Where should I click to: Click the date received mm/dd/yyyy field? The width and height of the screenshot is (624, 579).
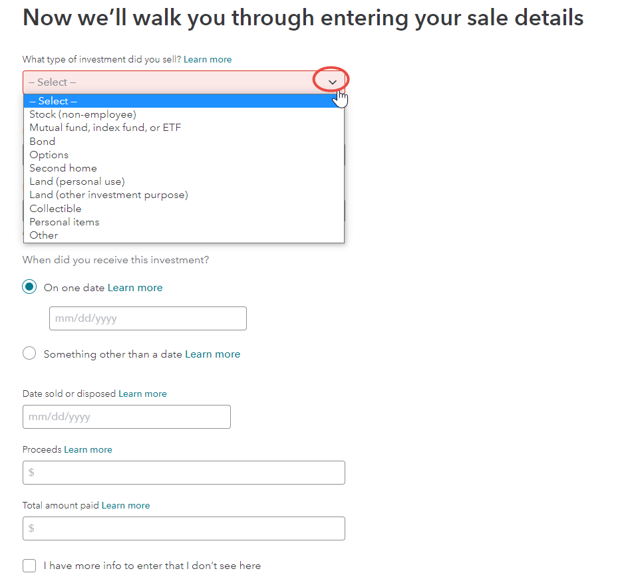click(x=148, y=318)
